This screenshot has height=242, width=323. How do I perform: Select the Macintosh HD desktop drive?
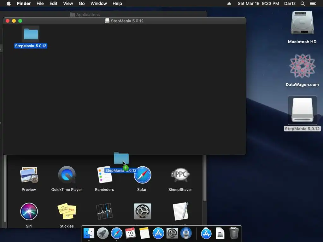tap(302, 23)
